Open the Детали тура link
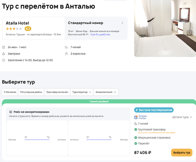Image resolution: width=196 pixels, height=162 pixels. (x=182, y=117)
